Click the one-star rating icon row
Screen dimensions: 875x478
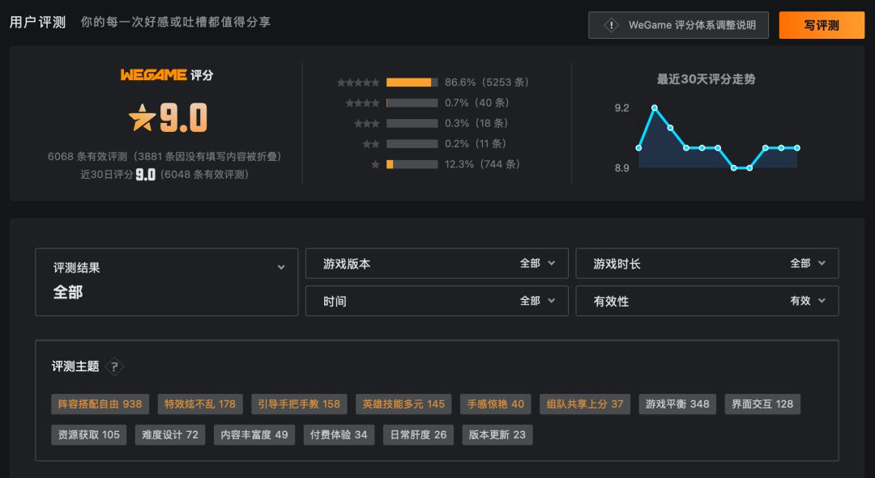tap(376, 164)
